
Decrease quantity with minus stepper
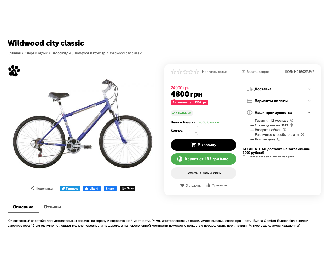pyautogui.click(x=196, y=133)
